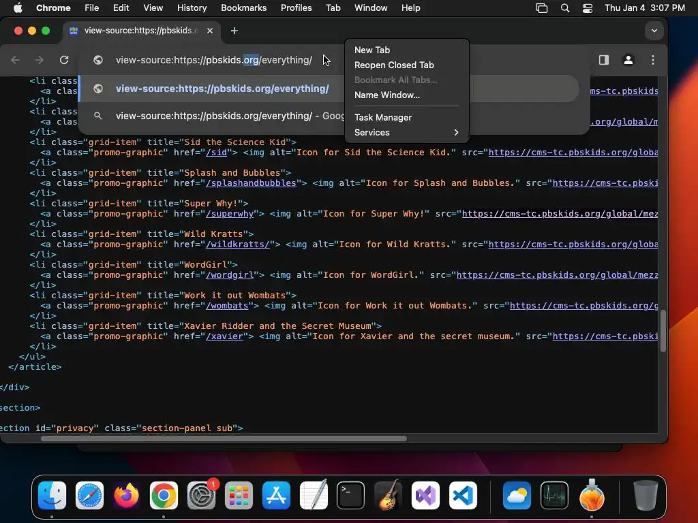Viewport: 698px width, 523px height.
Task: Follow the /superwhy href link
Action: [x=230, y=213]
